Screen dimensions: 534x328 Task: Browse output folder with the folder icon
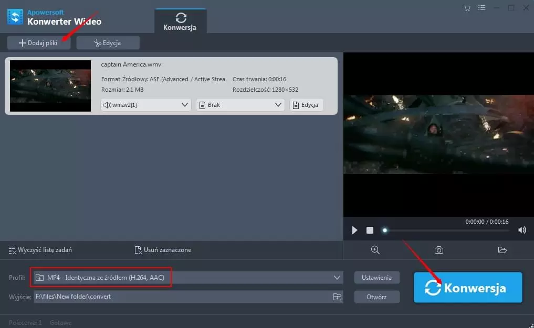337,297
